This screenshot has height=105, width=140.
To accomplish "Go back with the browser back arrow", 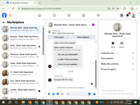I will point(3,9).
